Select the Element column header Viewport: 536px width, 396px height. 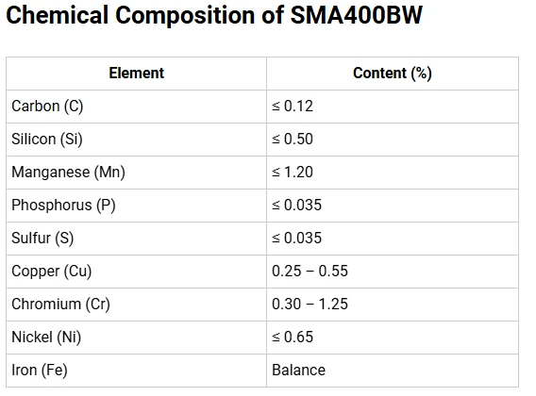click(137, 74)
